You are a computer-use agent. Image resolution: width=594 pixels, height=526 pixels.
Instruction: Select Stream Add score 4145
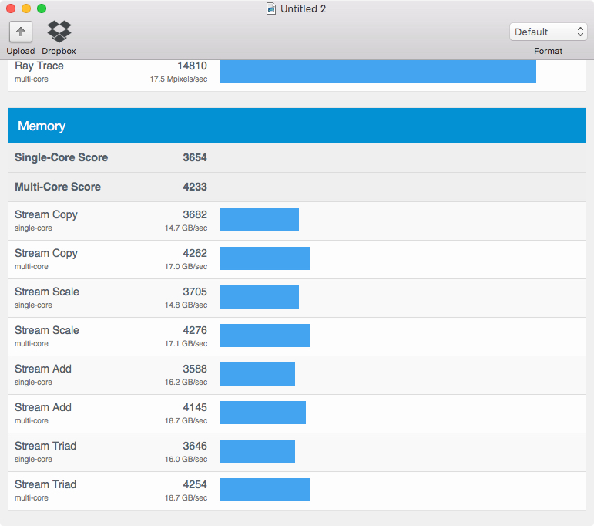(195, 407)
